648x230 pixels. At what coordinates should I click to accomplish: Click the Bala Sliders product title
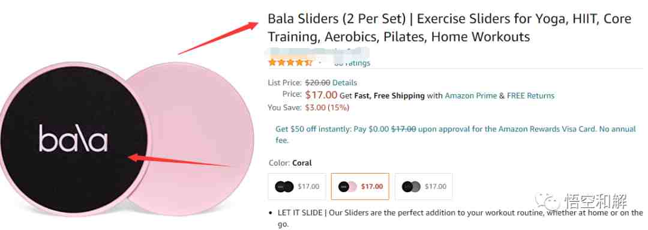[x=449, y=28]
